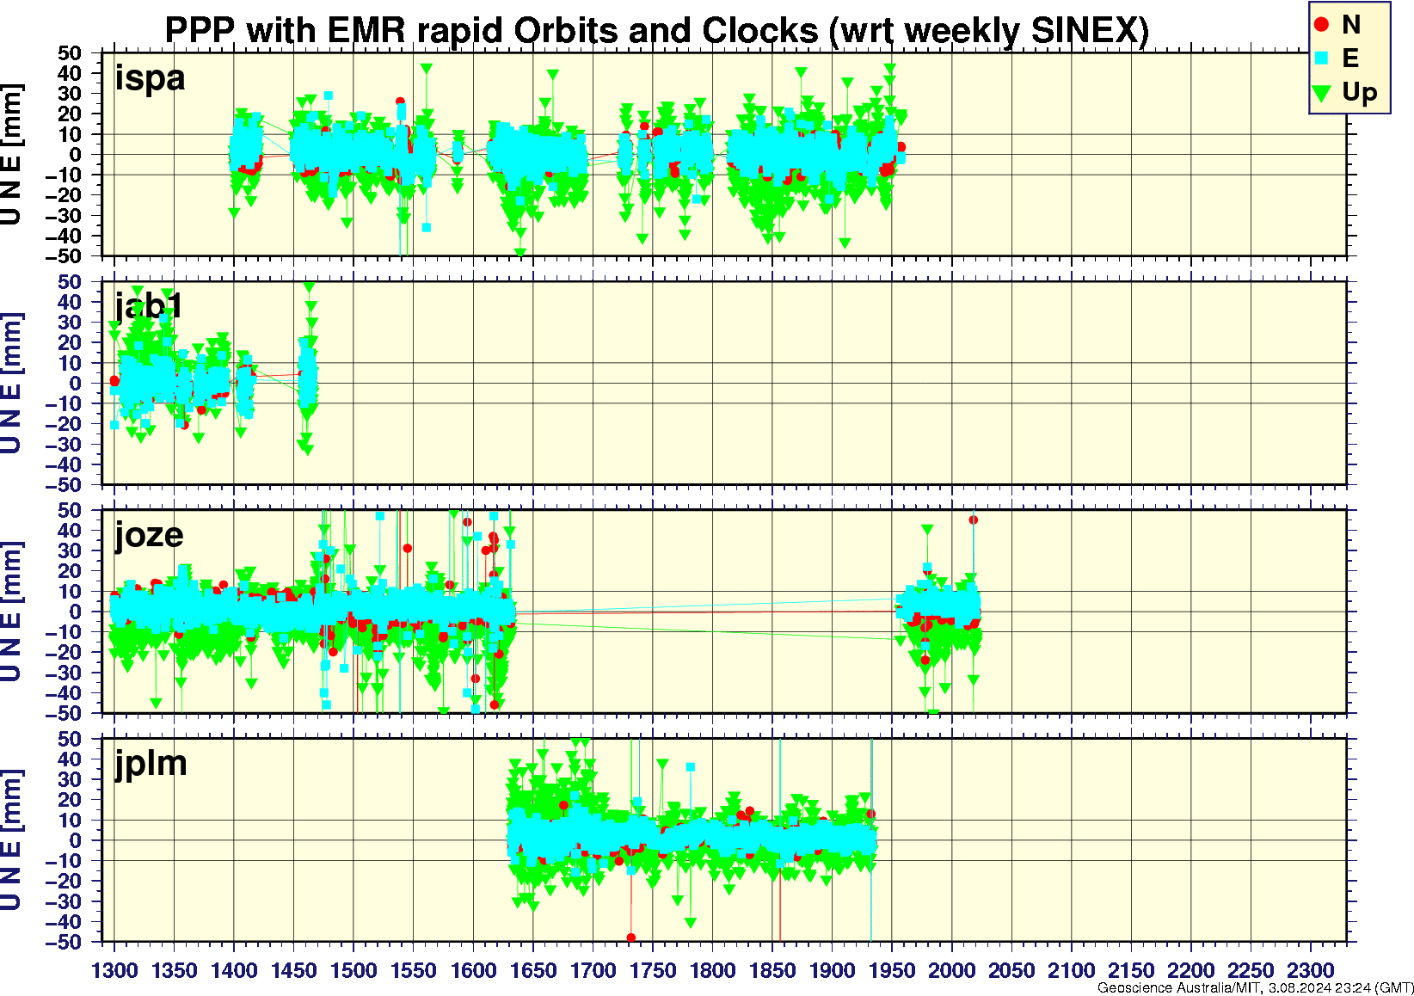Click x-axis tick label '1750'
The width and height of the screenshot is (1414, 996).
(653, 971)
